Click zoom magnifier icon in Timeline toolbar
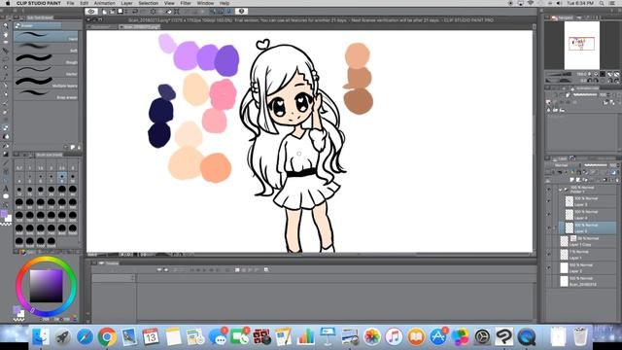Screen dimensions: 622x350 click(266, 270)
